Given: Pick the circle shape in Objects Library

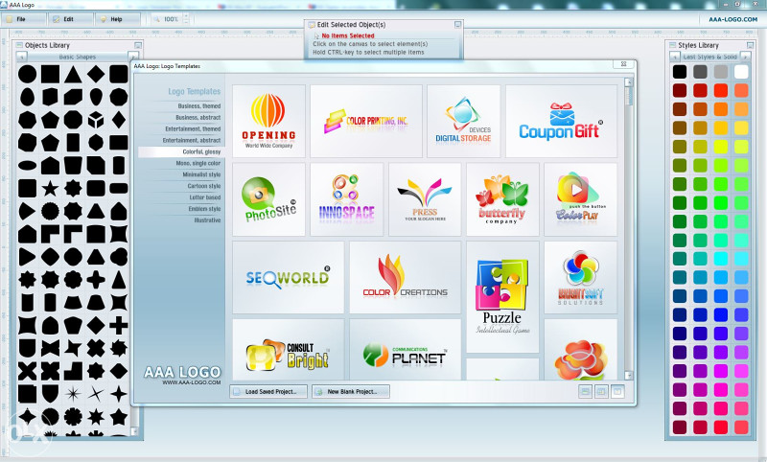Looking at the screenshot, I should pos(28,75).
